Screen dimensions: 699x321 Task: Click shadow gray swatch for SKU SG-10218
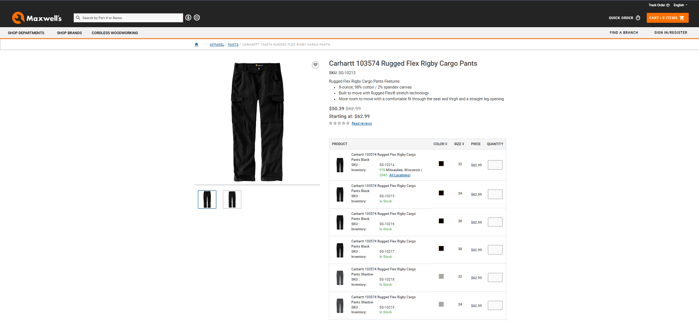(441, 277)
